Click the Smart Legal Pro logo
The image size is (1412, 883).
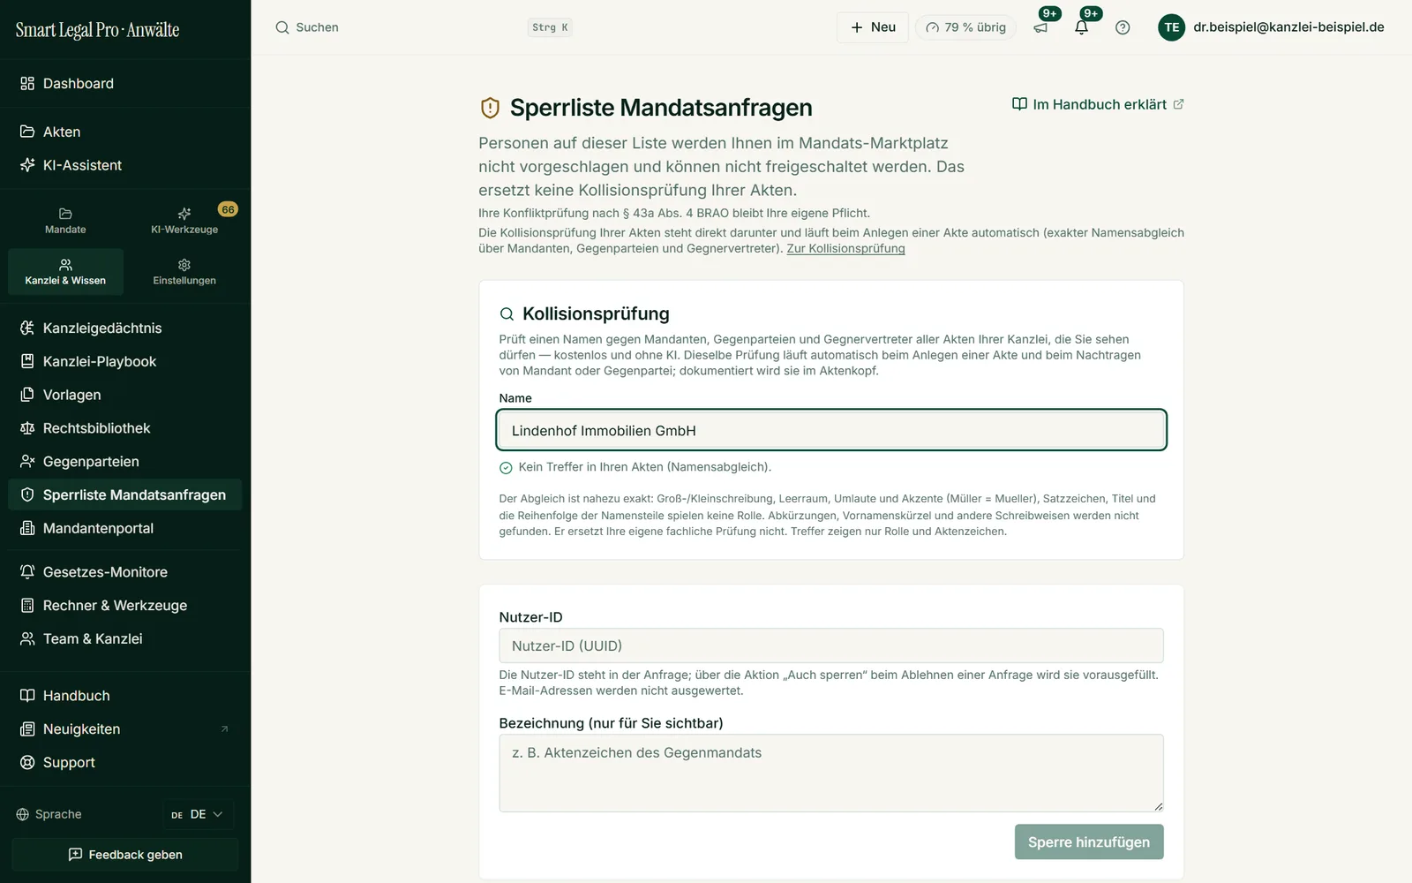[x=97, y=29]
